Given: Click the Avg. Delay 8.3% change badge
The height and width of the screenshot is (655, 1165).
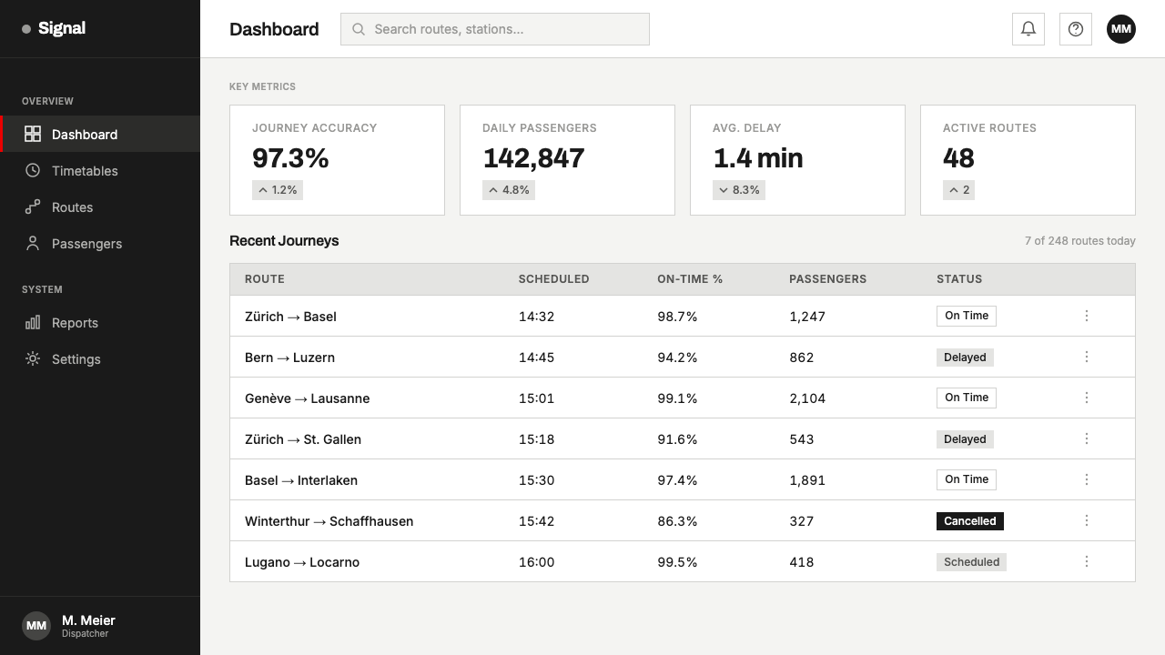Looking at the screenshot, I should pyautogui.click(x=739, y=190).
